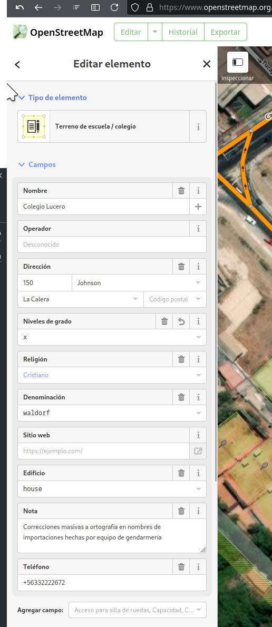Show info for Terreno de escuela preset
272x627 pixels.
click(x=198, y=127)
